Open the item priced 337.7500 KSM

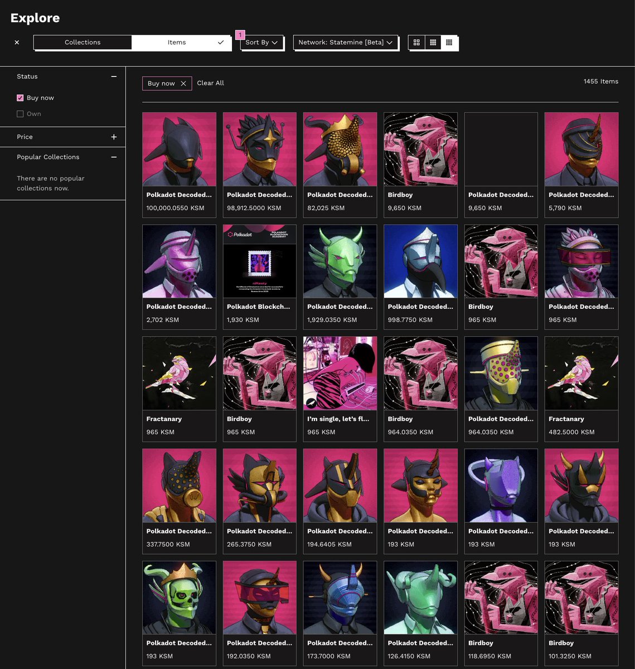click(x=180, y=501)
